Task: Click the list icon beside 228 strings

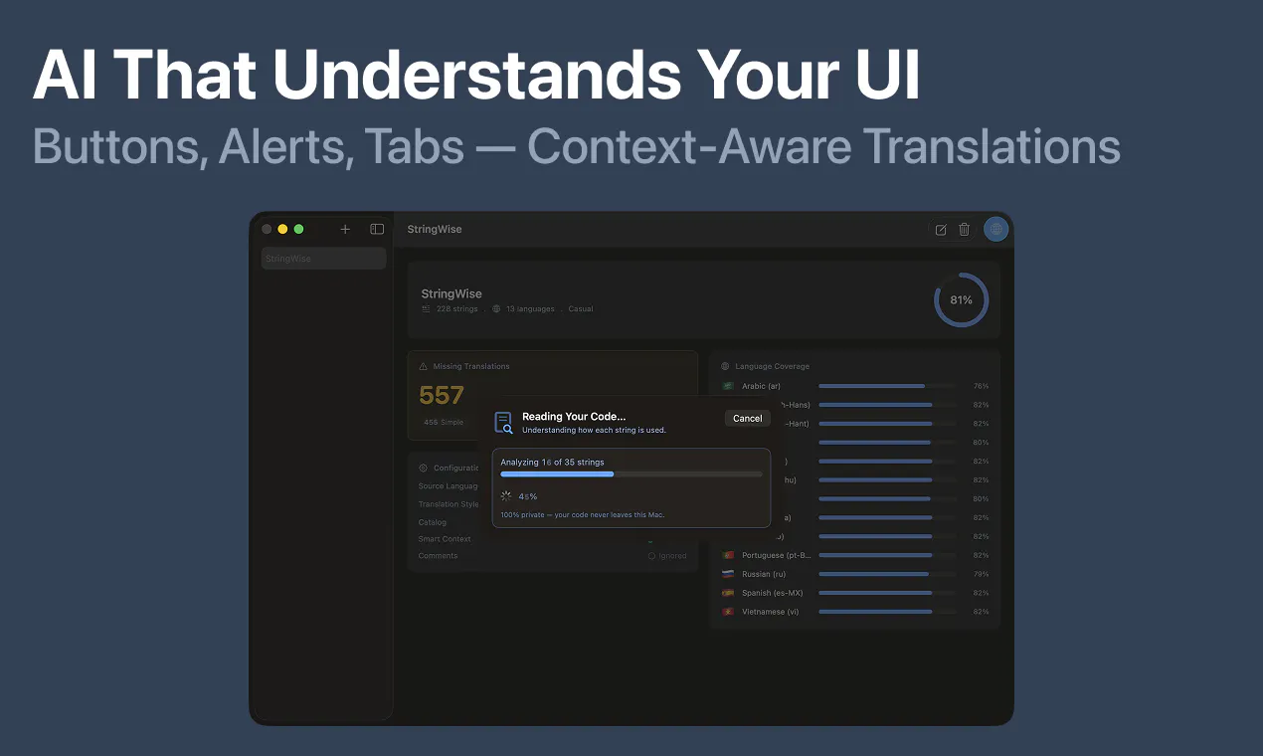Action: [x=427, y=309]
